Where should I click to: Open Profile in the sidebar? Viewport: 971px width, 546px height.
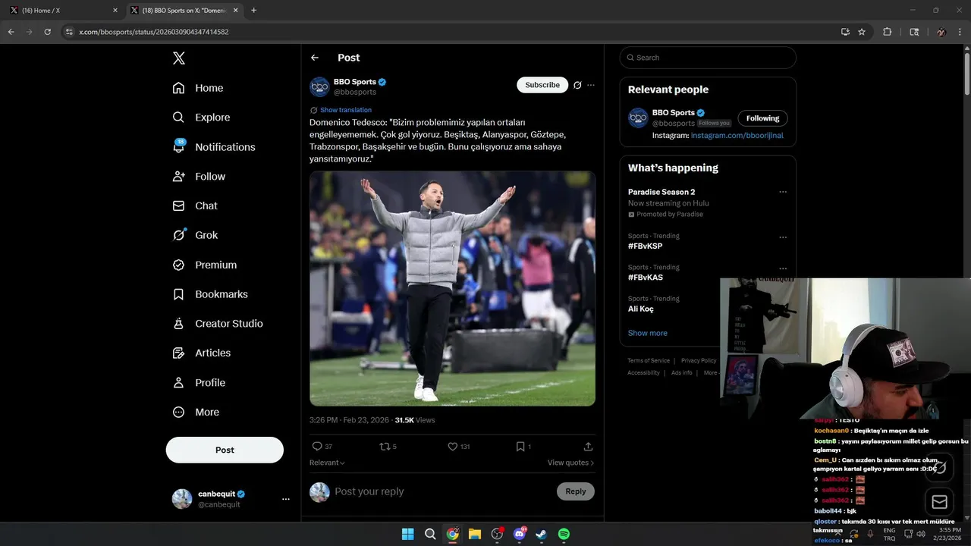[x=199, y=383]
